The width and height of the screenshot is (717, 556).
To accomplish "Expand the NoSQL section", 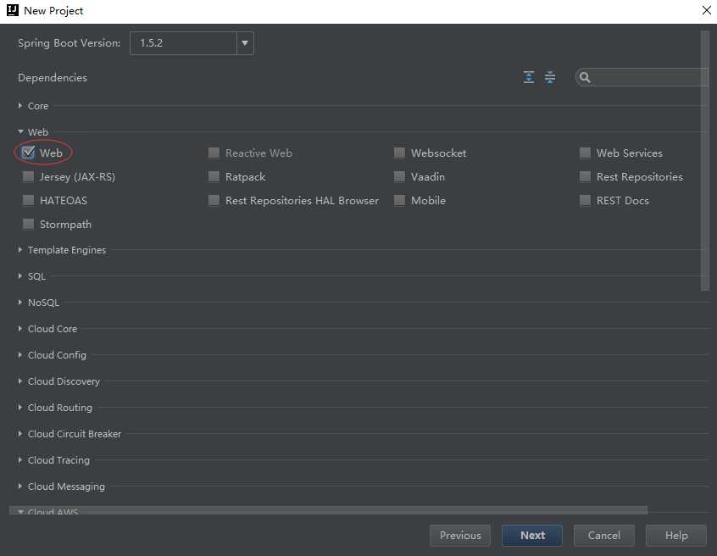I will point(20,303).
